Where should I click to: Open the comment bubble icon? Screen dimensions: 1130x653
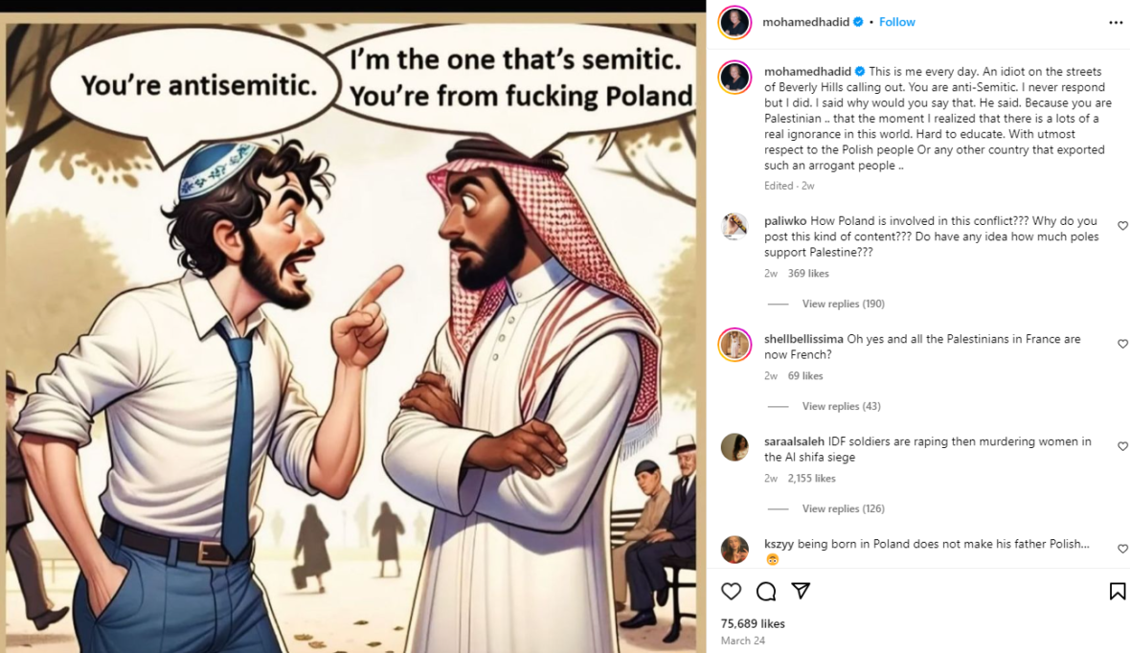pos(766,591)
